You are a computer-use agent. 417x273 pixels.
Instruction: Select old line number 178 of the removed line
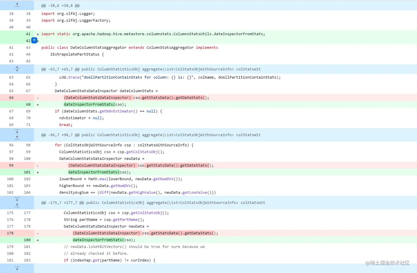(x=10, y=233)
